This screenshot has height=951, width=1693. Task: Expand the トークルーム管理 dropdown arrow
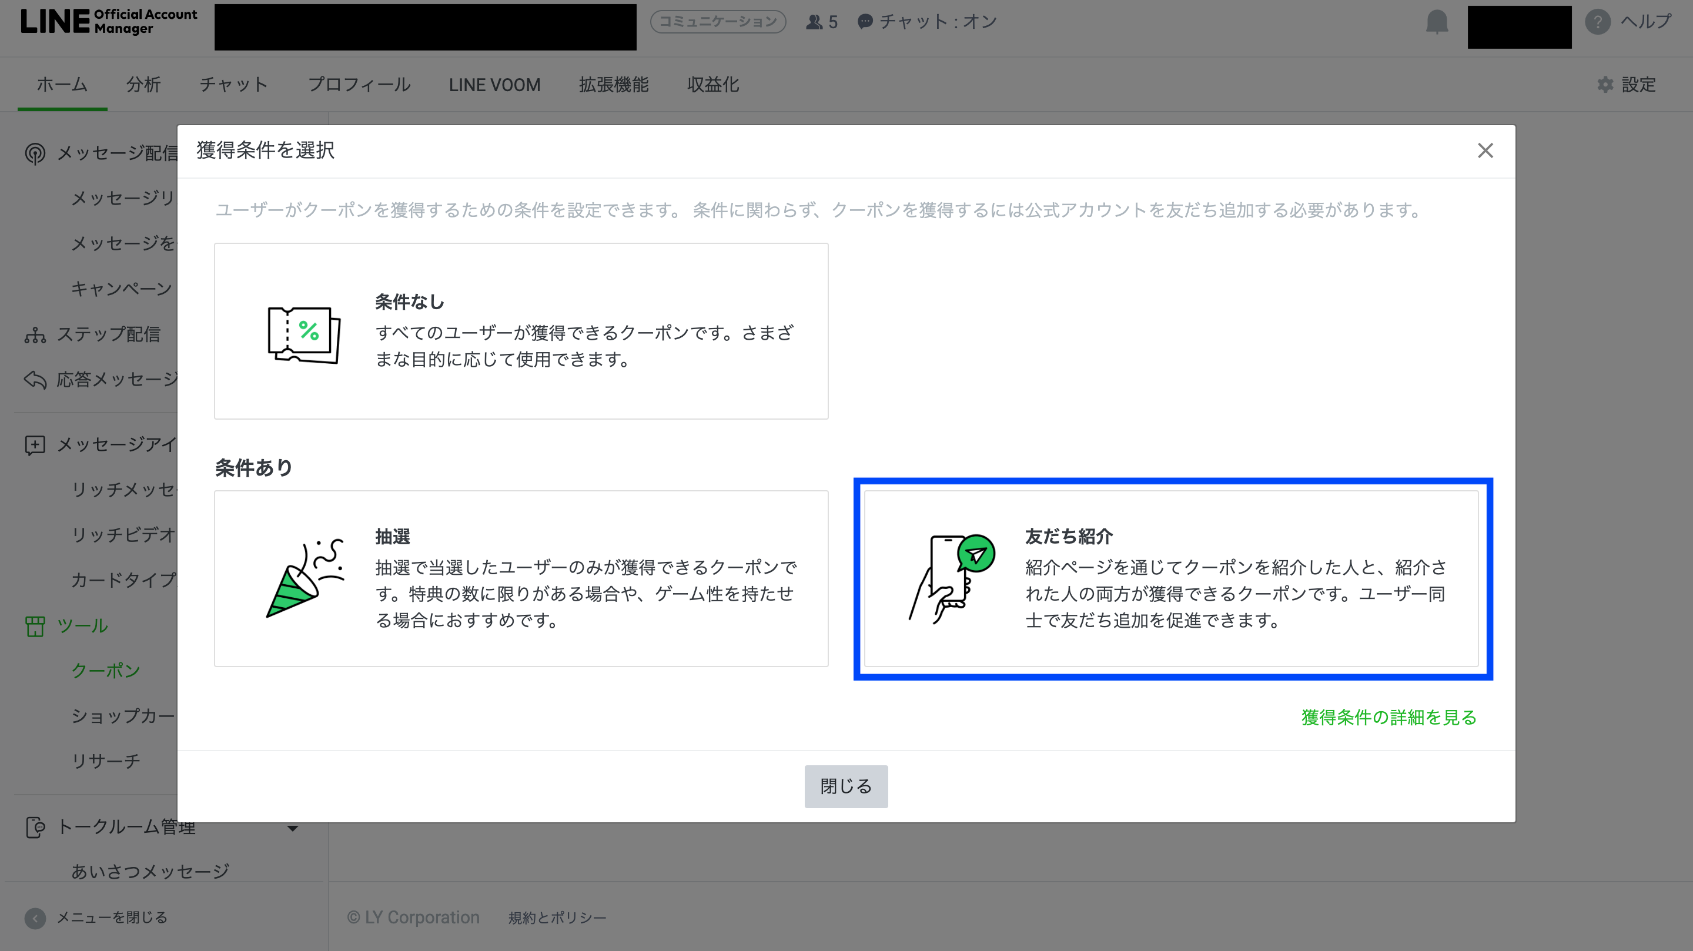(293, 828)
